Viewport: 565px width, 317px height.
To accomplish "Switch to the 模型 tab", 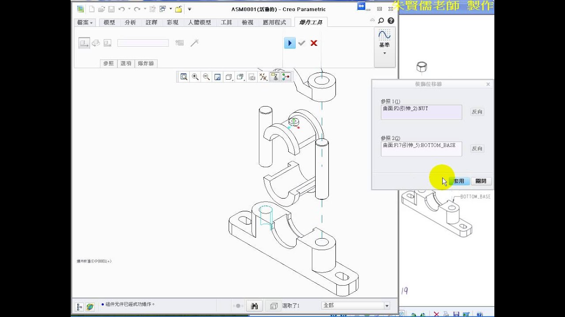I will (x=109, y=22).
